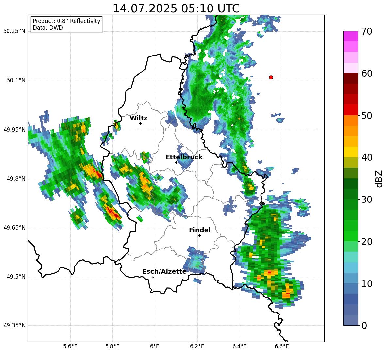This screenshot has height=353, width=387.
Task: Click the Wiltz cross marker
Action: pyautogui.click(x=141, y=123)
